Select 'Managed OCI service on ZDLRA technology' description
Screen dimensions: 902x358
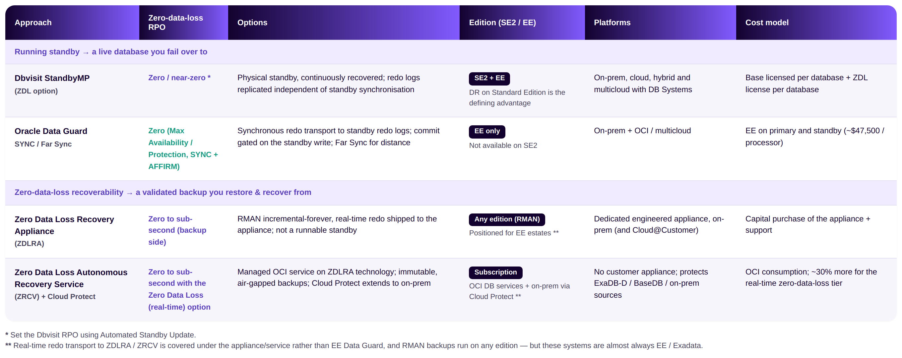coord(337,278)
